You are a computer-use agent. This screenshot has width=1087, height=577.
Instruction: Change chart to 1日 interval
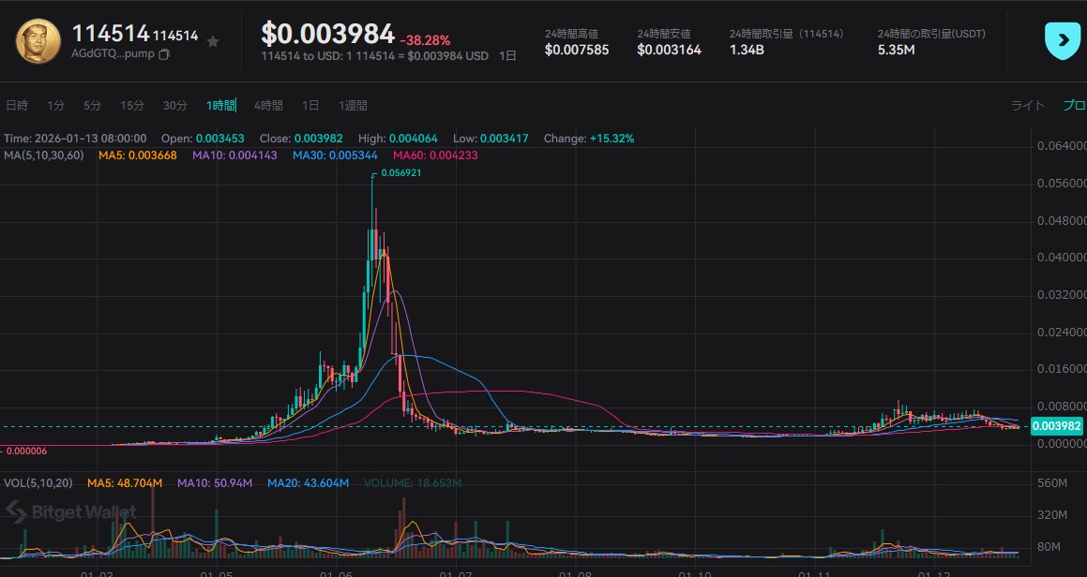[310, 106]
